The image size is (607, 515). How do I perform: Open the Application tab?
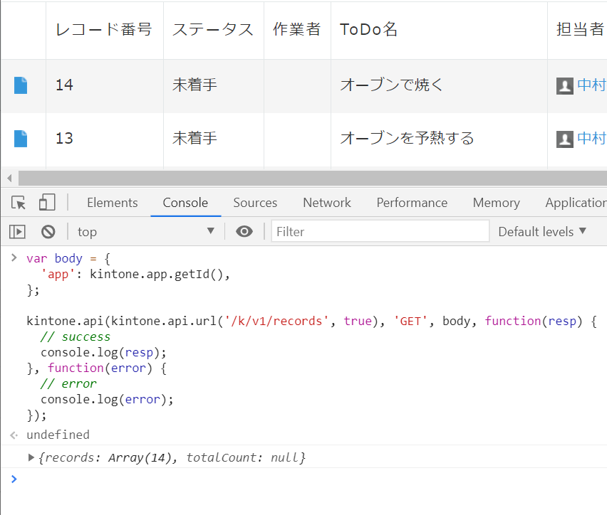click(576, 203)
